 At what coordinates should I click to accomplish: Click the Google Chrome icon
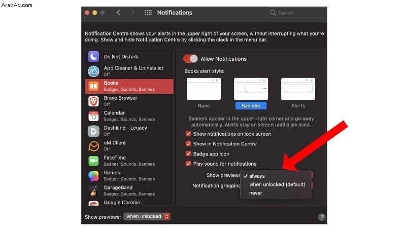coord(93,204)
